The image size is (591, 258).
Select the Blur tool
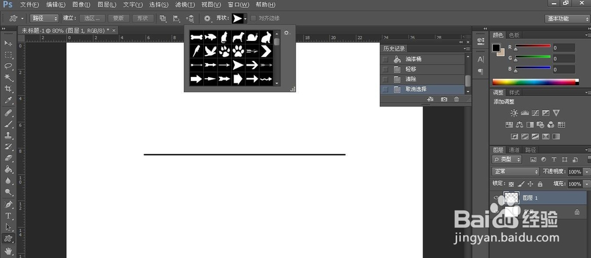tap(8, 180)
